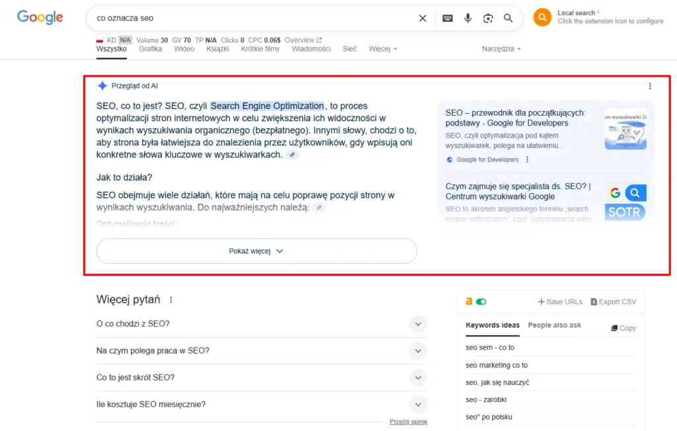677x431 pixels.
Task: Select keyword 'seo - zarobki'
Action: click(x=486, y=400)
